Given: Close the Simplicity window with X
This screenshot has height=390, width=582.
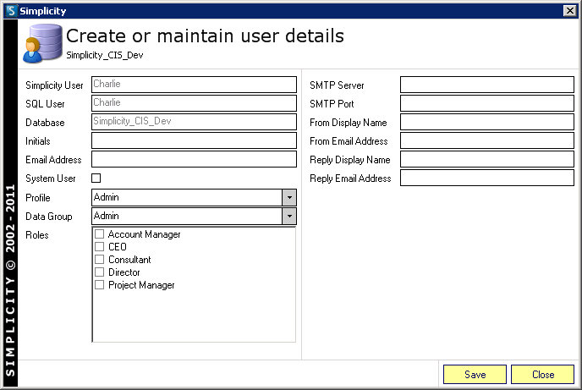Looking at the screenshot, I should click(x=570, y=11).
